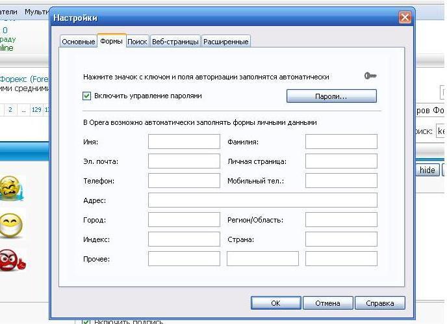Viewport: 447px width, 324px height.
Task: Click the Индекс input field
Action: point(184,239)
